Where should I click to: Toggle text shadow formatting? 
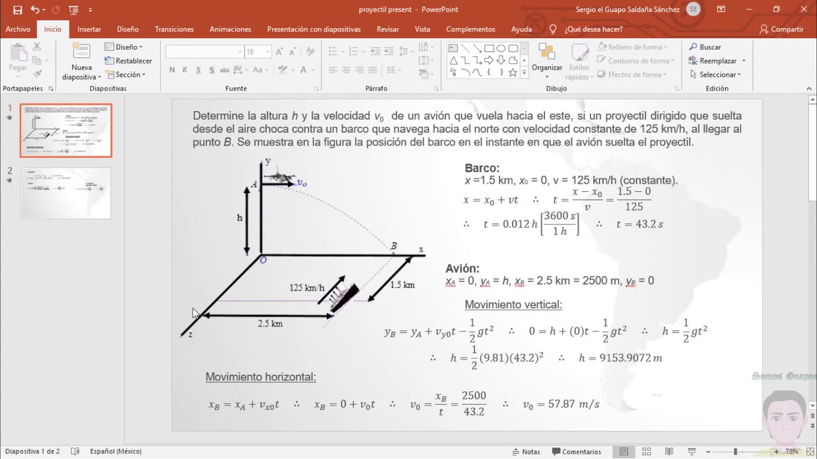click(x=211, y=70)
